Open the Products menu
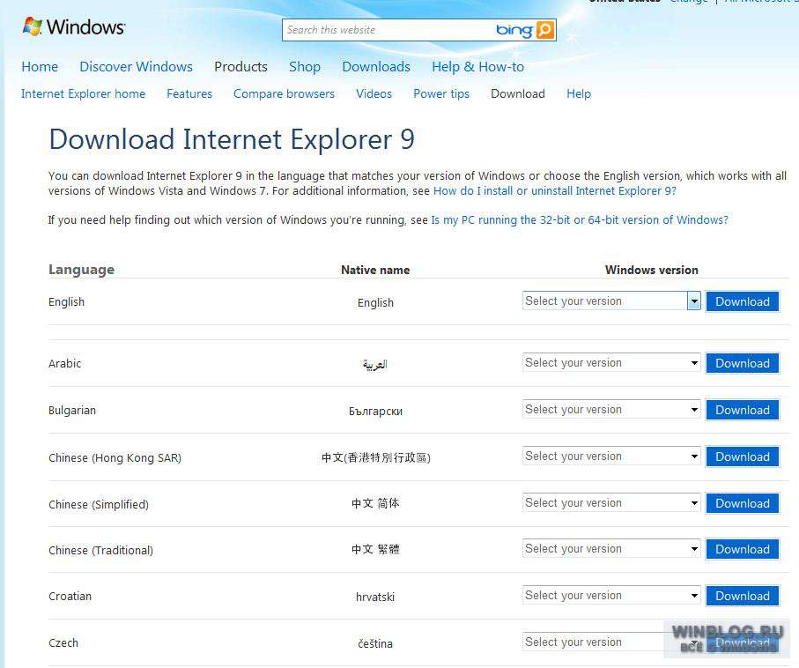The image size is (799, 668). point(240,67)
